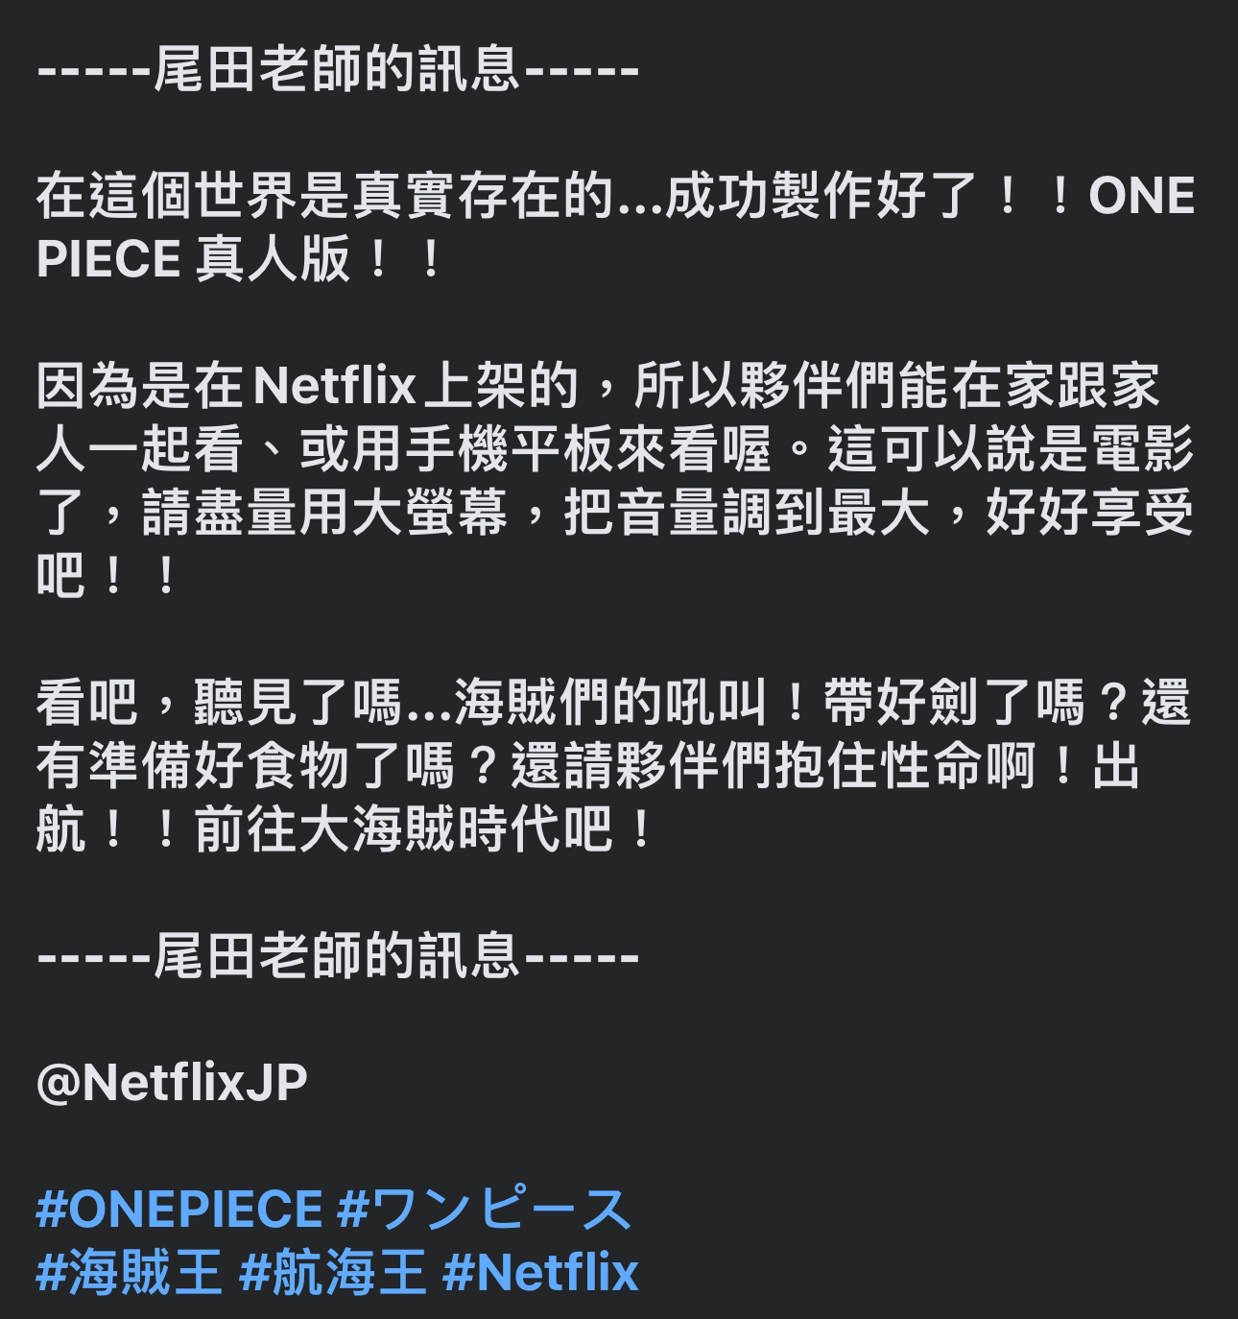The width and height of the screenshot is (1238, 1319).
Task: Click the text PIECE 真人版!!
Action: (x=240, y=260)
